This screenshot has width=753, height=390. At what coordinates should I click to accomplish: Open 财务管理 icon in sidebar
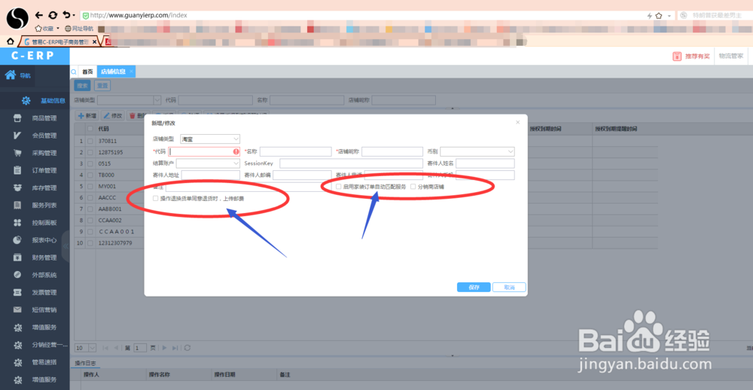tap(17, 257)
